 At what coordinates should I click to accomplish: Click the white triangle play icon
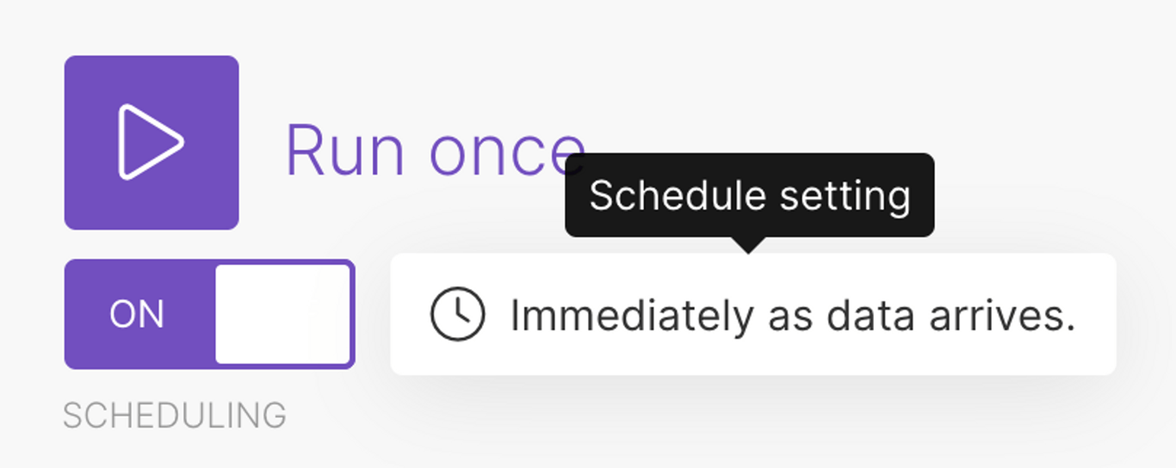(x=152, y=142)
